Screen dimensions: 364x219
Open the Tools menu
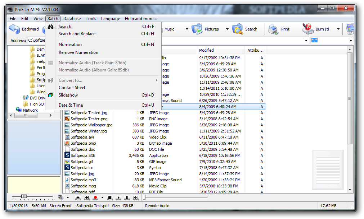[x=91, y=19]
